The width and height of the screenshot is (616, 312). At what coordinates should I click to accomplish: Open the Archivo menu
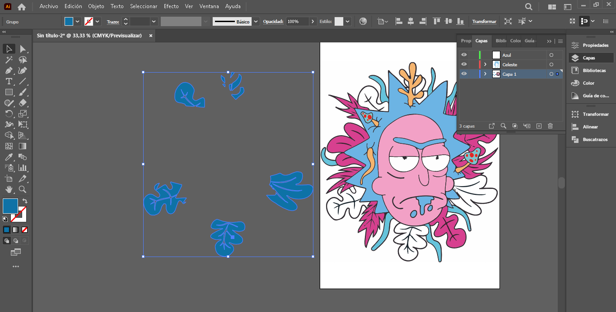49,6
